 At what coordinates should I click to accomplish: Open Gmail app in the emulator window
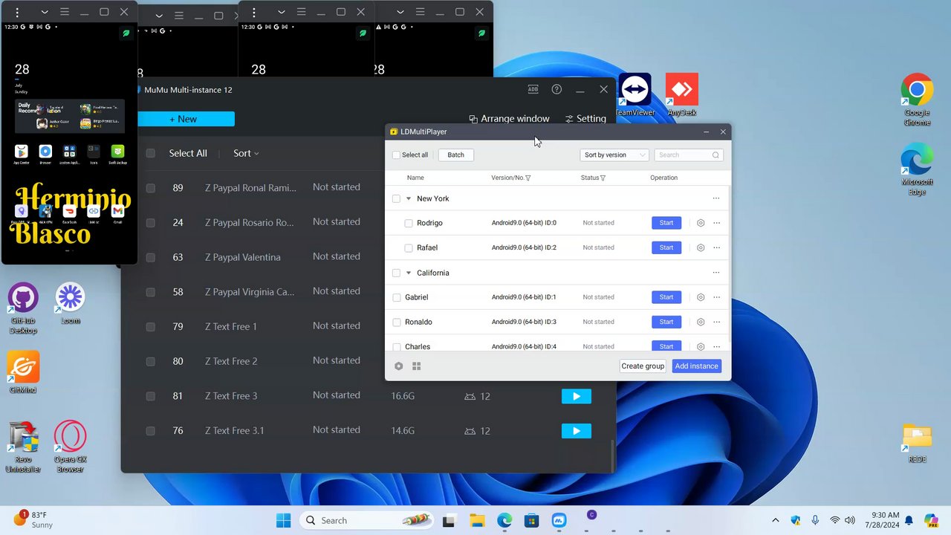pyautogui.click(x=117, y=213)
